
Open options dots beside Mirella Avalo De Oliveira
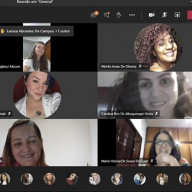[145, 66]
